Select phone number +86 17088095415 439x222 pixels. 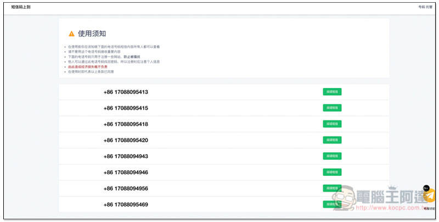(x=126, y=108)
